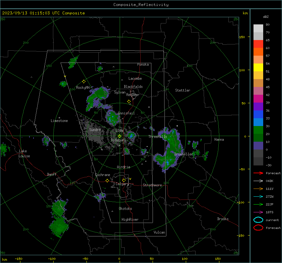Click the ThreeHills label

click(158, 137)
